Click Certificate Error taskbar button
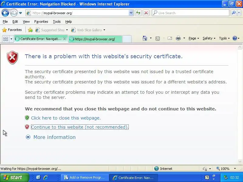Screen dimensions: 243x182 (x=133, y=177)
